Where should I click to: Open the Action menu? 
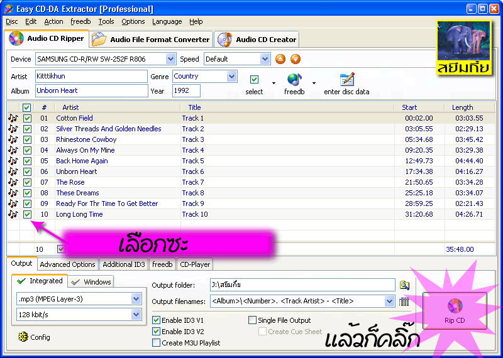click(53, 21)
